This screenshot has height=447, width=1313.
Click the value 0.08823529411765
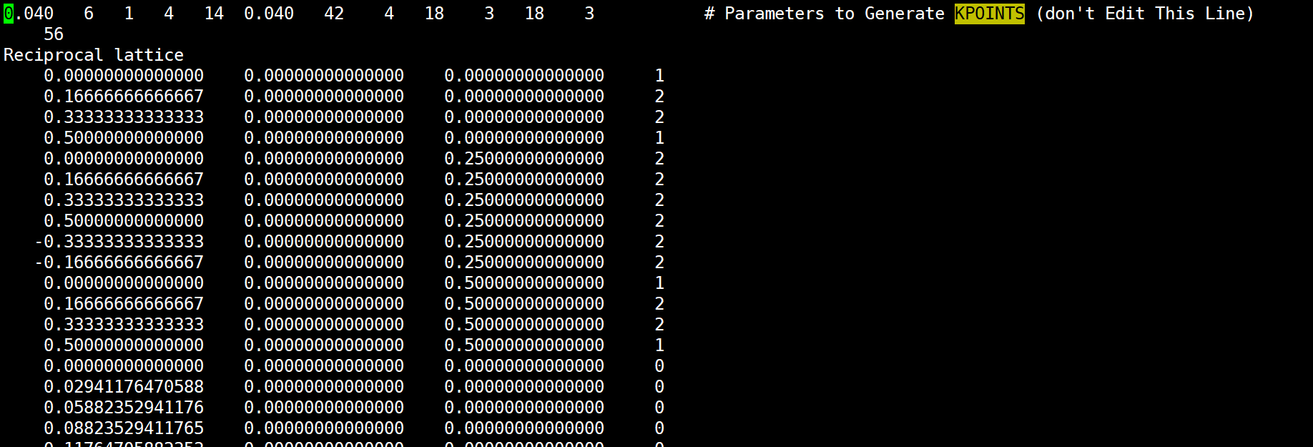coord(124,428)
